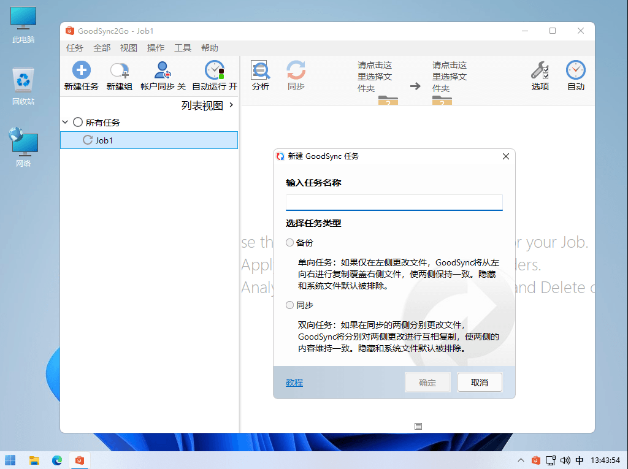This screenshot has height=469, width=628.
Task: Click the Sync (同步) arrows icon
Action: click(296, 70)
